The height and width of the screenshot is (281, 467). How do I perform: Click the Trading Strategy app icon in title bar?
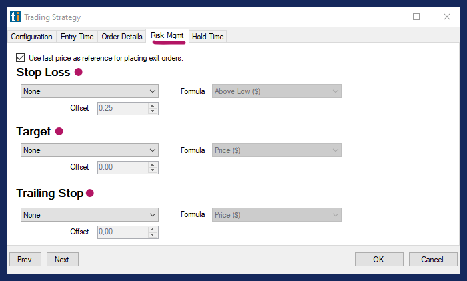[14, 17]
